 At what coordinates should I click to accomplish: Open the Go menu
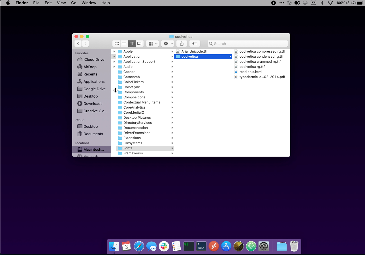click(x=74, y=3)
